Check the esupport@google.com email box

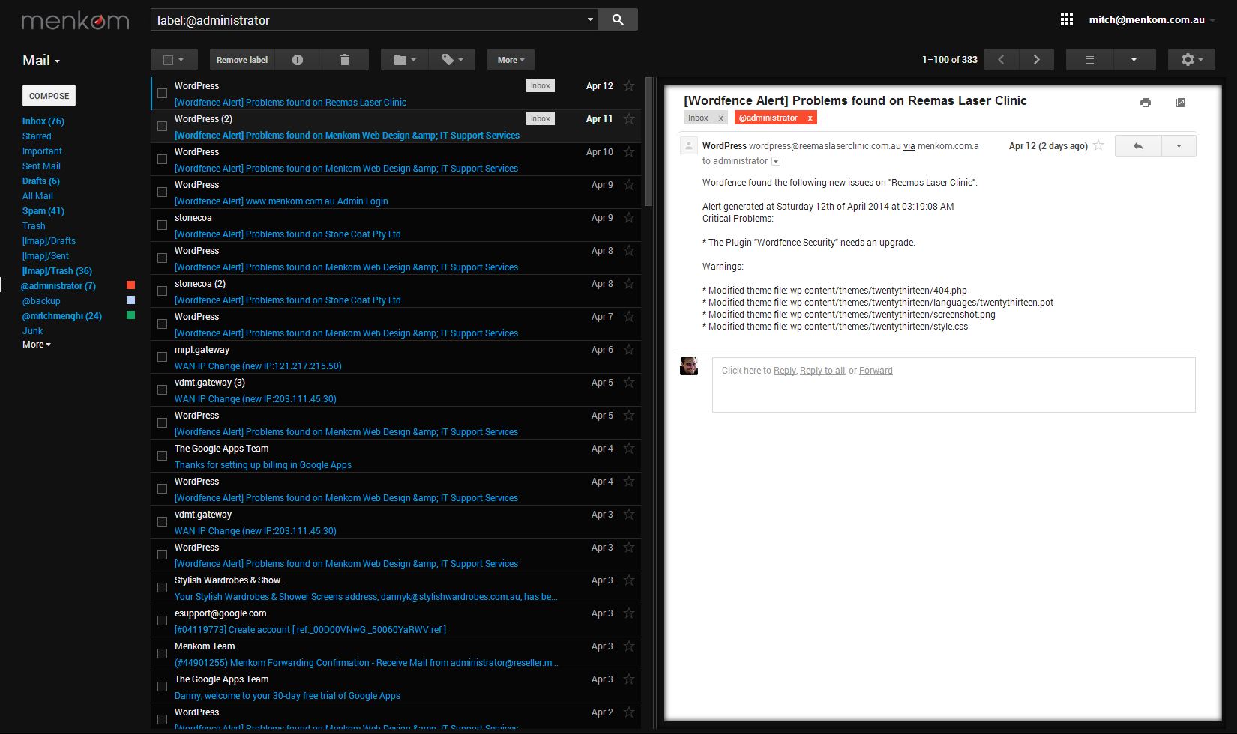pyautogui.click(x=162, y=621)
